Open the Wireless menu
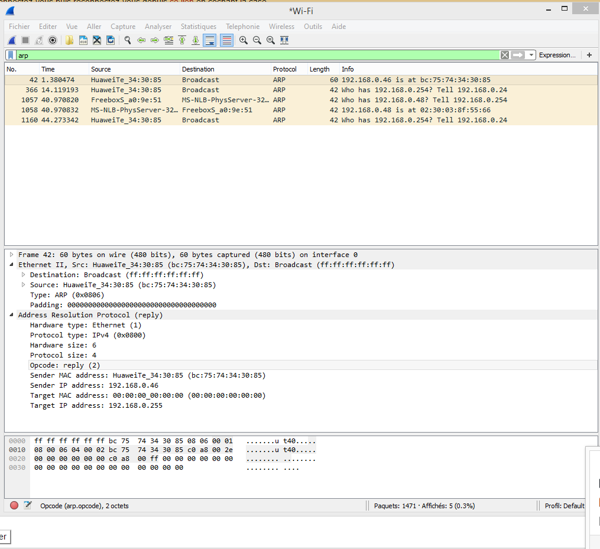Viewport: 600px width, 549px height. pyautogui.click(x=281, y=27)
